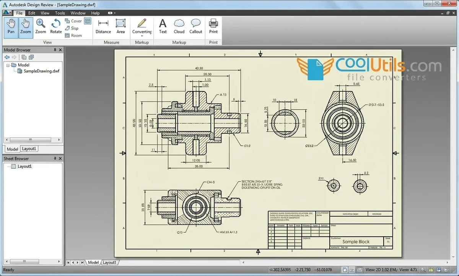This screenshot has height=276, width=459.
Task: Select the Pan tool
Action: click(x=11, y=27)
